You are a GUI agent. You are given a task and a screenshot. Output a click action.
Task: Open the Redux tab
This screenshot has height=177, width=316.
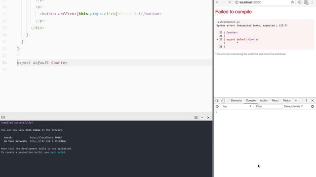pos(286,100)
